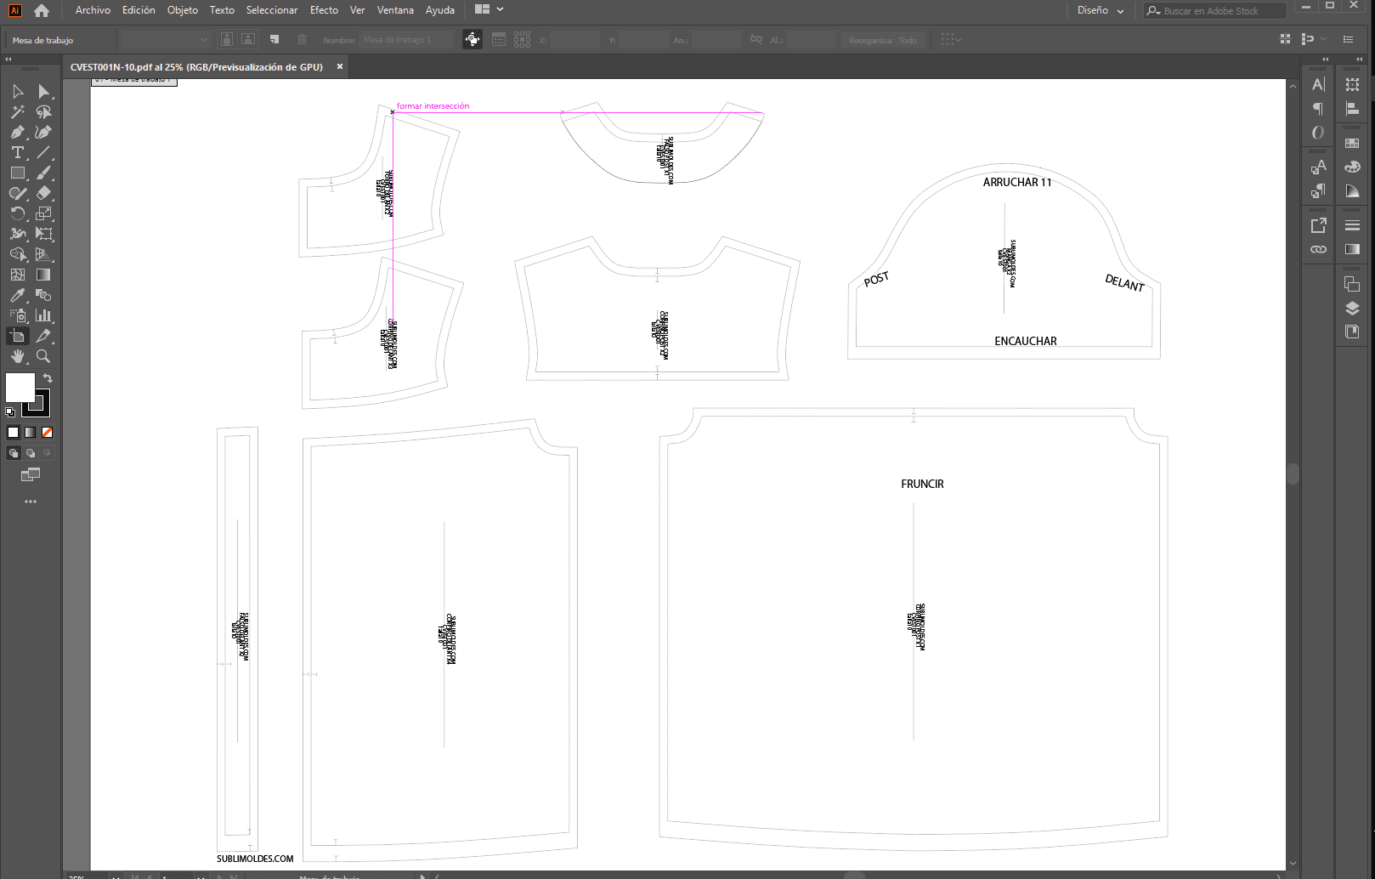Activate the Zoom tool
The image size is (1375, 879).
[43, 356]
